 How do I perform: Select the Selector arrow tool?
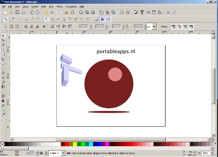3,36
